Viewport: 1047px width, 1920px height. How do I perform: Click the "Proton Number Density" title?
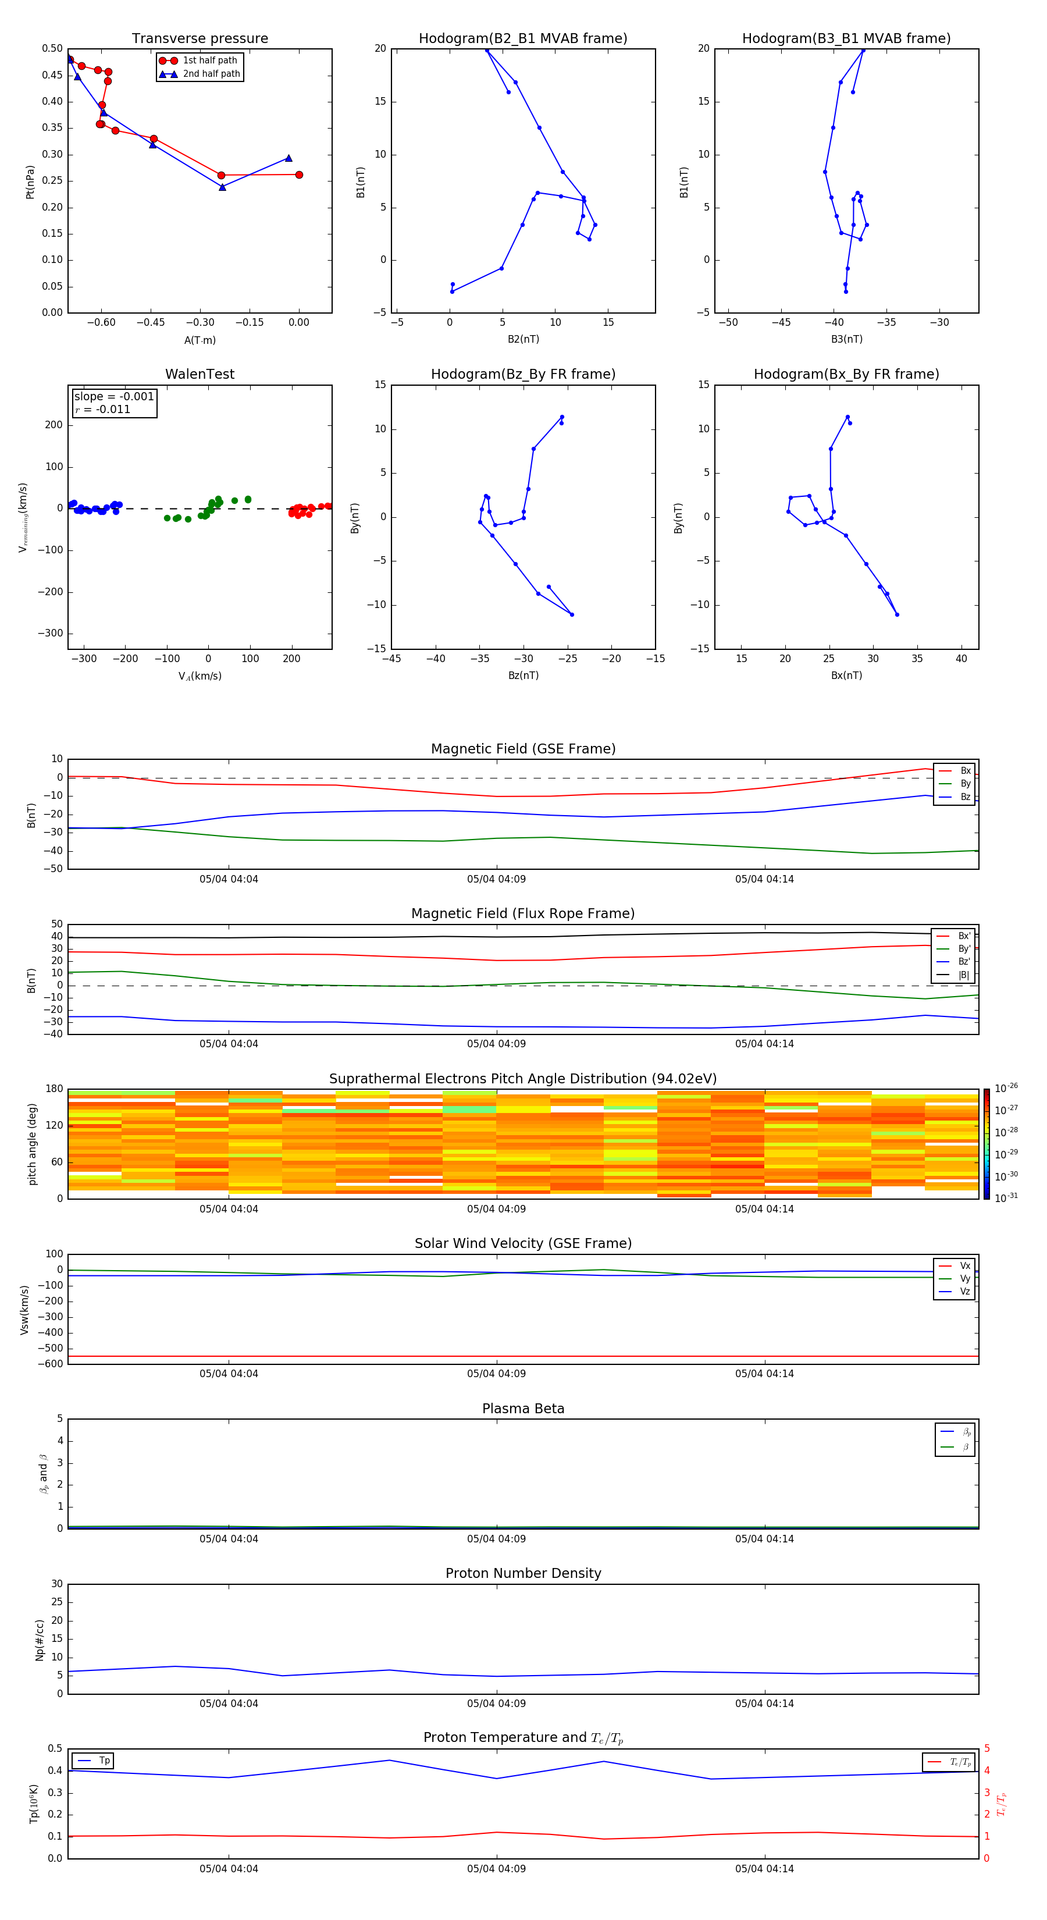523,1573
